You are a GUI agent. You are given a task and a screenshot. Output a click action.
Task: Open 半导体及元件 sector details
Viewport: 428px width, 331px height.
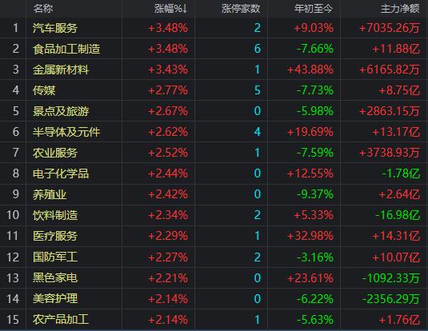pos(66,132)
